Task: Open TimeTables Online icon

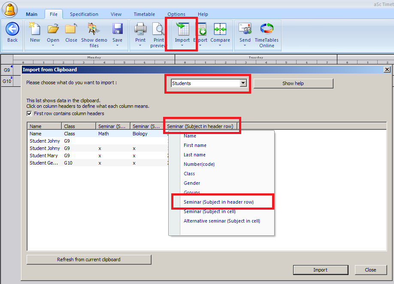Action: click(267, 29)
